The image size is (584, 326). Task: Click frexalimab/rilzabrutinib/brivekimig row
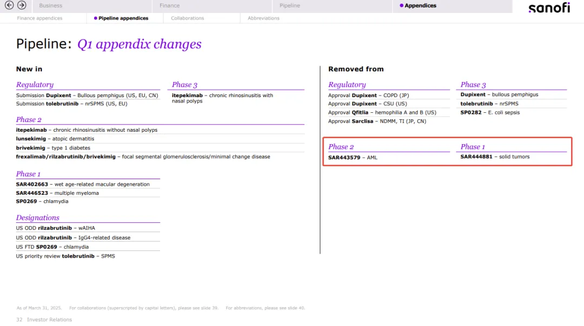point(143,157)
